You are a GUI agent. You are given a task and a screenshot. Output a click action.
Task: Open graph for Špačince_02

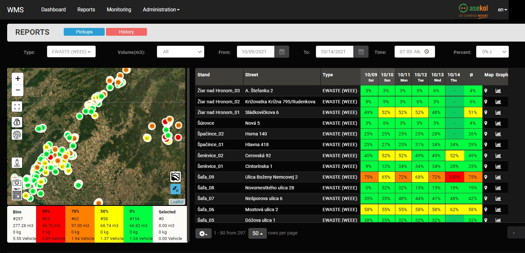pyautogui.click(x=498, y=134)
